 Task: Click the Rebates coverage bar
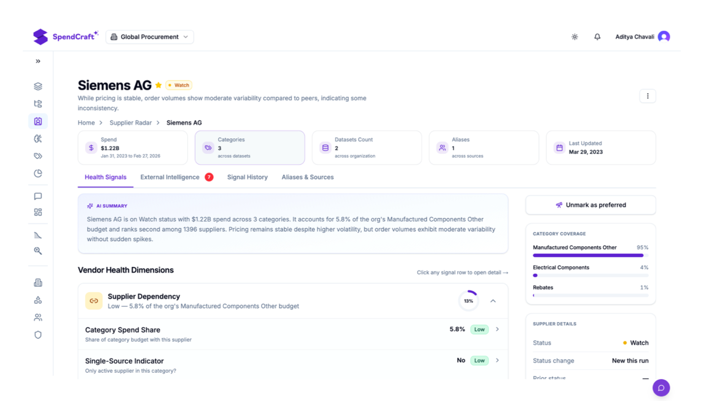[591, 295]
